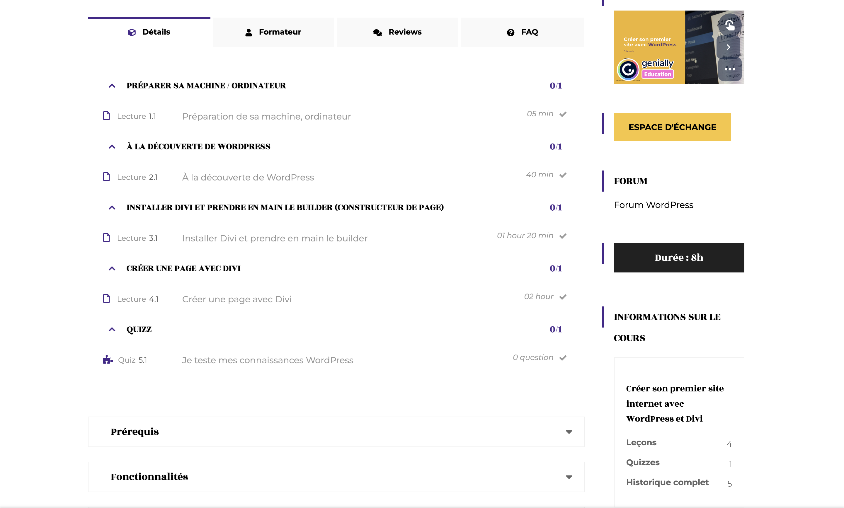Viewport: 844px width, 508px height.
Task: Click the puzzle icon for Quiz 5.1
Action: pyautogui.click(x=108, y=359)
